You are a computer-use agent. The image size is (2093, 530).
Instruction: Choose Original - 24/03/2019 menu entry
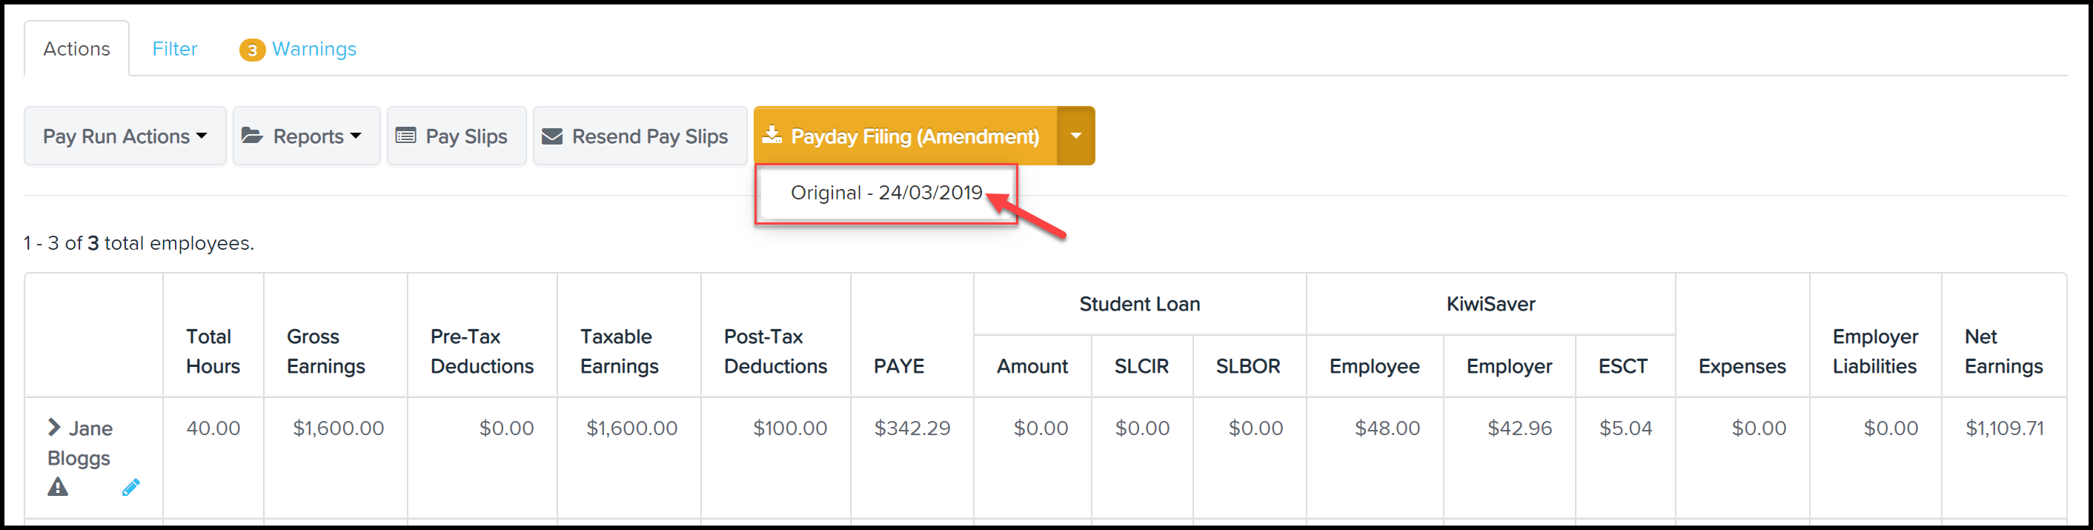point(886,193)
